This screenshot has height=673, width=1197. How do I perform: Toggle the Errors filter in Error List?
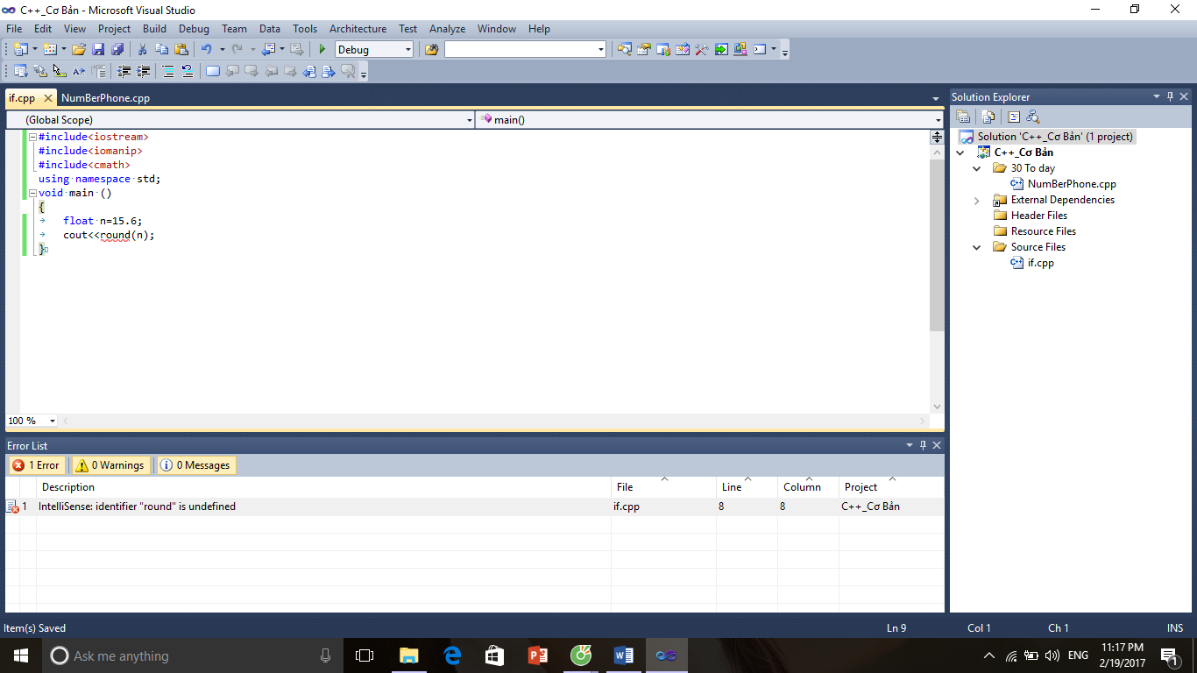click(36, 465)
